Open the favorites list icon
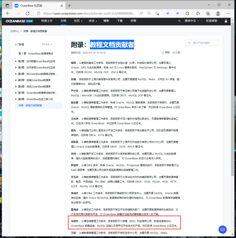This screenshot has width=236, height=238. 198,13
